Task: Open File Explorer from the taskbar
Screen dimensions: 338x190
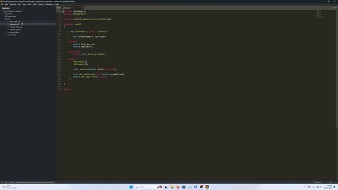Action: point(172,187)
